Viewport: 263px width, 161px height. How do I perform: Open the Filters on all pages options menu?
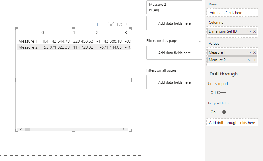pos(199,71)
